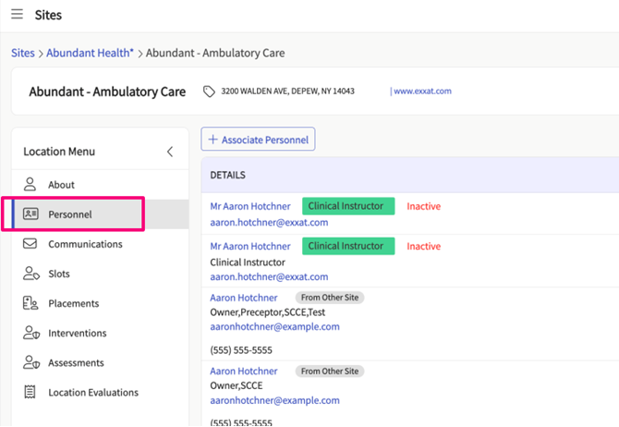Viewport: 619px width, 427px height.
Task: Click the Personnel ID card icon
Action: tap(30, 214)
